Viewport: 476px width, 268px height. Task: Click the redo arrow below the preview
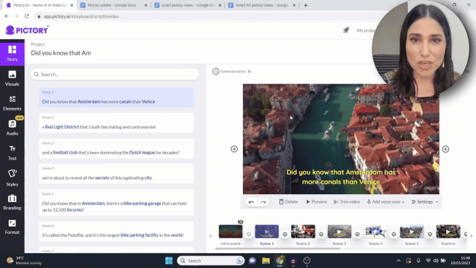pos(263,202)
